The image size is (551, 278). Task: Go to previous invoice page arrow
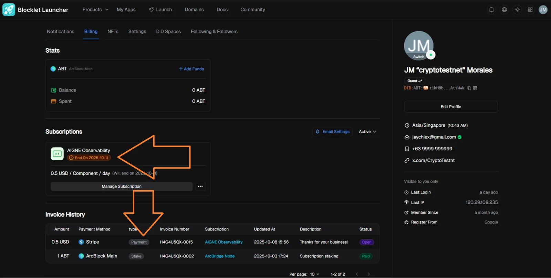point(357,274)
